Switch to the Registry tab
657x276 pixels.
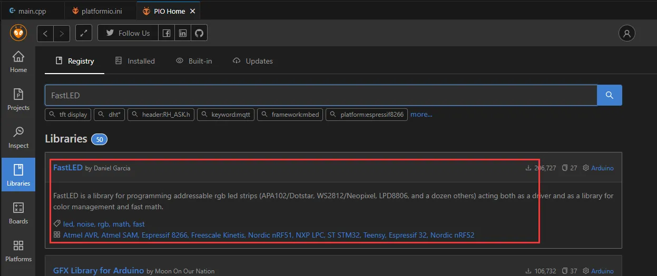[74, 61]
